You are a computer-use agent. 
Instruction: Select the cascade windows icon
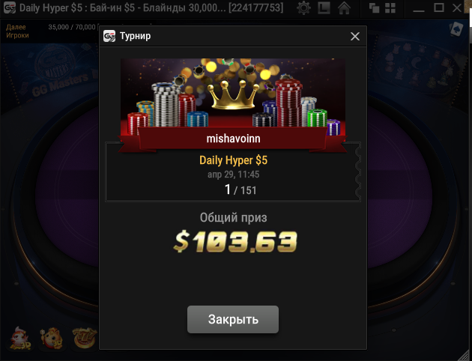(374, 8)
